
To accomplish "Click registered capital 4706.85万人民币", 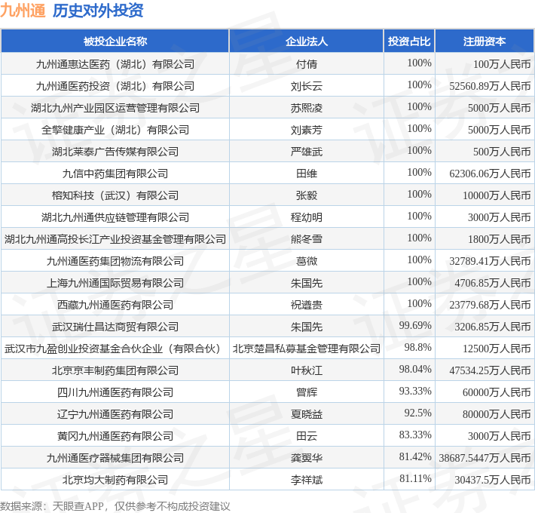I will 493,283.
